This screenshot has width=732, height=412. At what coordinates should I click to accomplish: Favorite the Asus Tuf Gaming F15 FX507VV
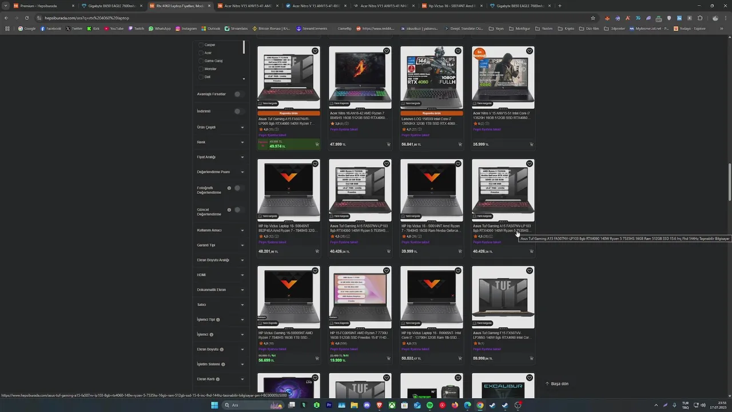(530, 271)
